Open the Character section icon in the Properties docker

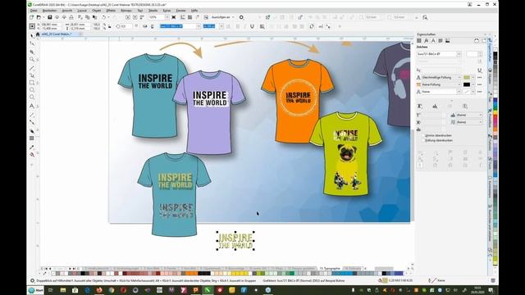[x=433, y=40]
